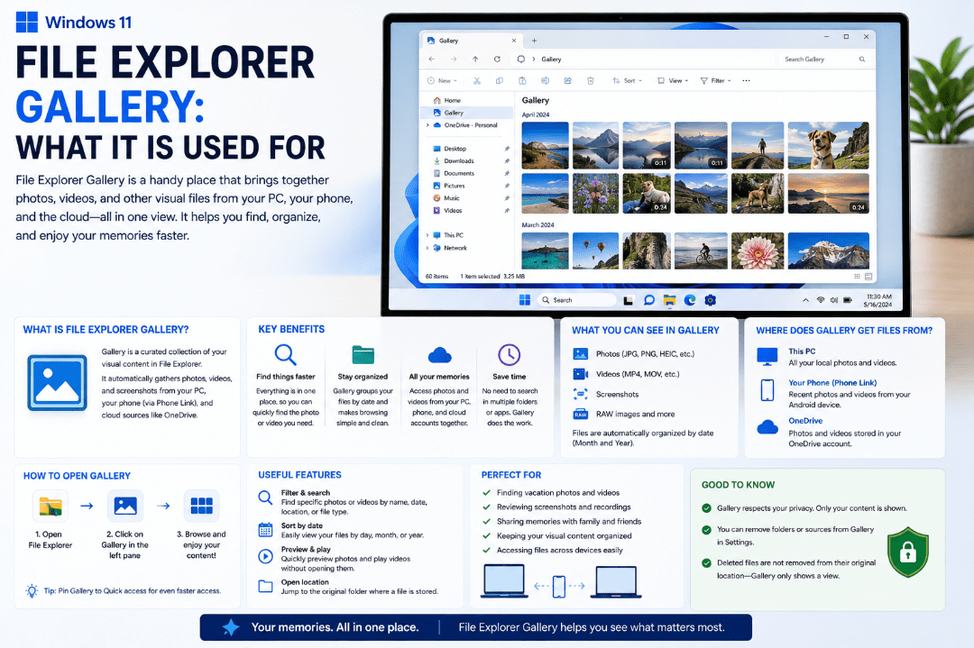Click the taskbar Search box
The image size is (974, 648).
pos(576,300)
